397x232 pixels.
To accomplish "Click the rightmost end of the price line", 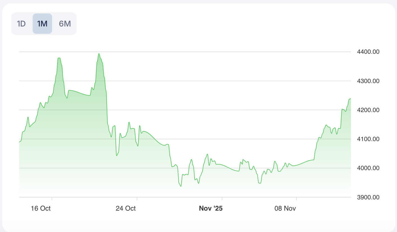I will click(x=350, y=99).
